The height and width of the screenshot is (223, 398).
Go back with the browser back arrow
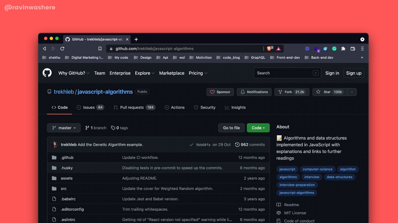coord(44,49)
